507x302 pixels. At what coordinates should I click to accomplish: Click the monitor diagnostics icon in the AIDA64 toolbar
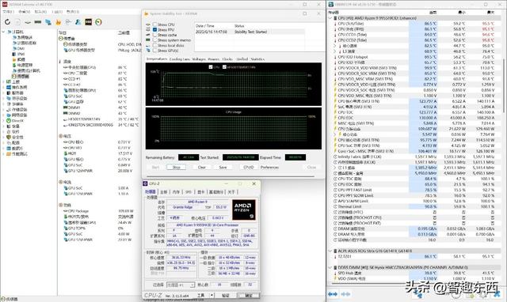click(x=68, y=22)
